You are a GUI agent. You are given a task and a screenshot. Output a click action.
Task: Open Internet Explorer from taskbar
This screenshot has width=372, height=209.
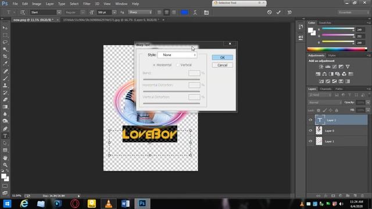point(24,204)
